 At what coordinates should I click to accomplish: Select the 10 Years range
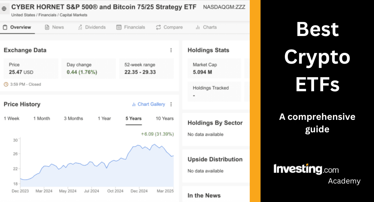[165, 119]
